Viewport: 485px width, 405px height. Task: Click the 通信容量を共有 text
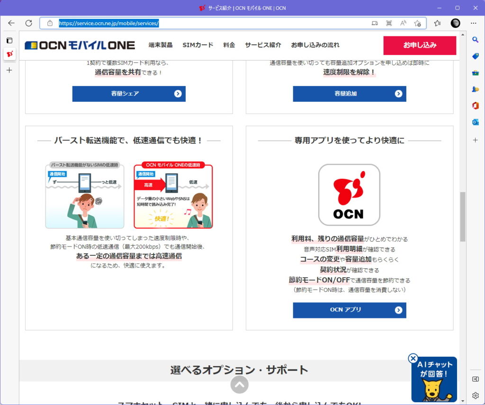(118, 72)
